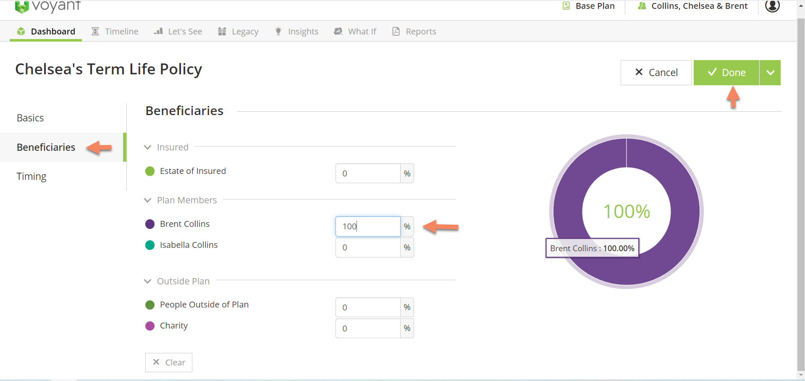This screenshot has width=805, height=381.
Task: Collapse the Insured section chevron
Action: (147, 147)
